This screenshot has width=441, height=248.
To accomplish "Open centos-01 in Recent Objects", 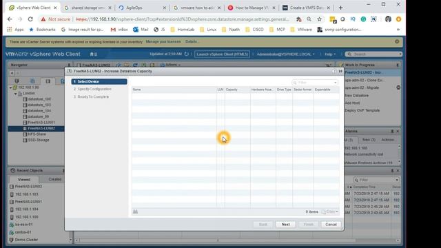I will point(23,232).
